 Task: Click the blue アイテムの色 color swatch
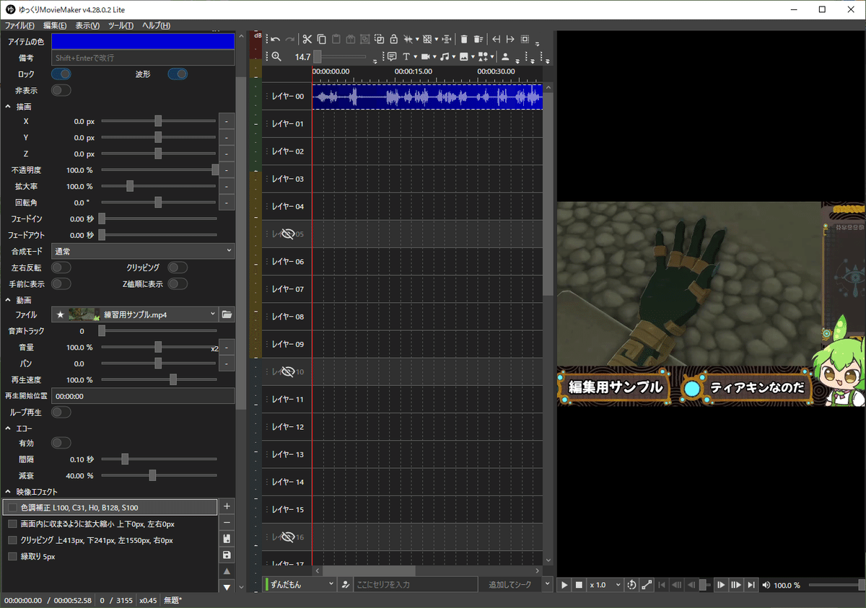coord(143,41)
